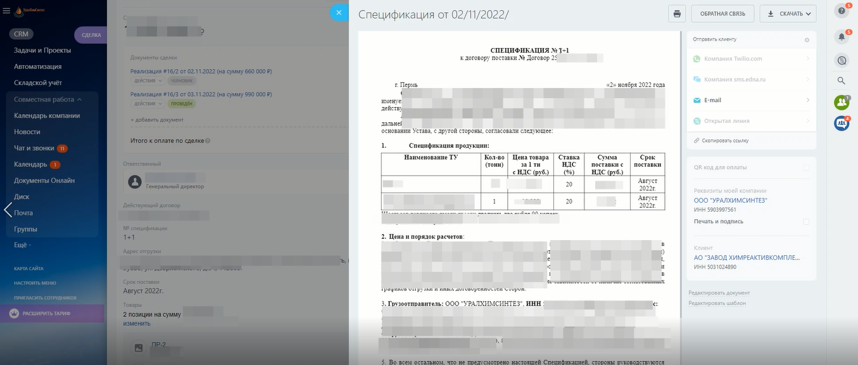This screenshot has width=858, height=365.
Task: Click the download arrow icon in Скачать
Action: coord(771,13)
